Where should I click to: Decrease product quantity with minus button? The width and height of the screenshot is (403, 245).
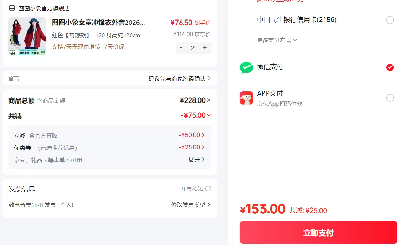tap(181, 48)
